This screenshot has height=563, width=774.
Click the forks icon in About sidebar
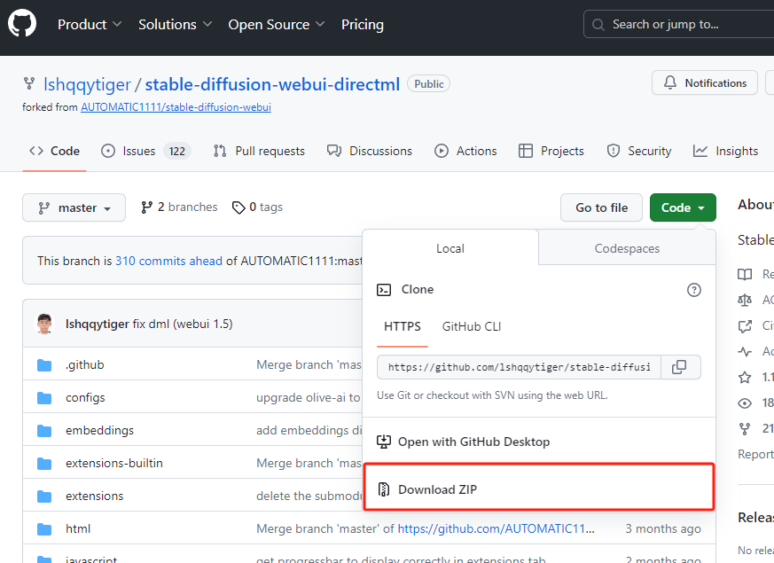(x=745, y=429)
